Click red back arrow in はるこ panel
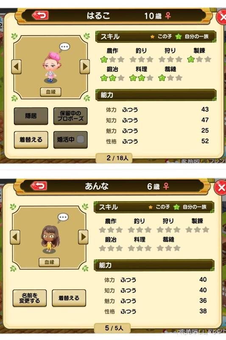The height and width of the screenshot is (340, 226). pos(40,15)
